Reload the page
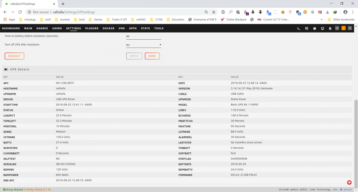 click(x=20, y=12)
